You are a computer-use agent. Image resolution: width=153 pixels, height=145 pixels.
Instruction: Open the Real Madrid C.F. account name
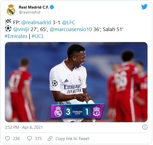[34, 7]
